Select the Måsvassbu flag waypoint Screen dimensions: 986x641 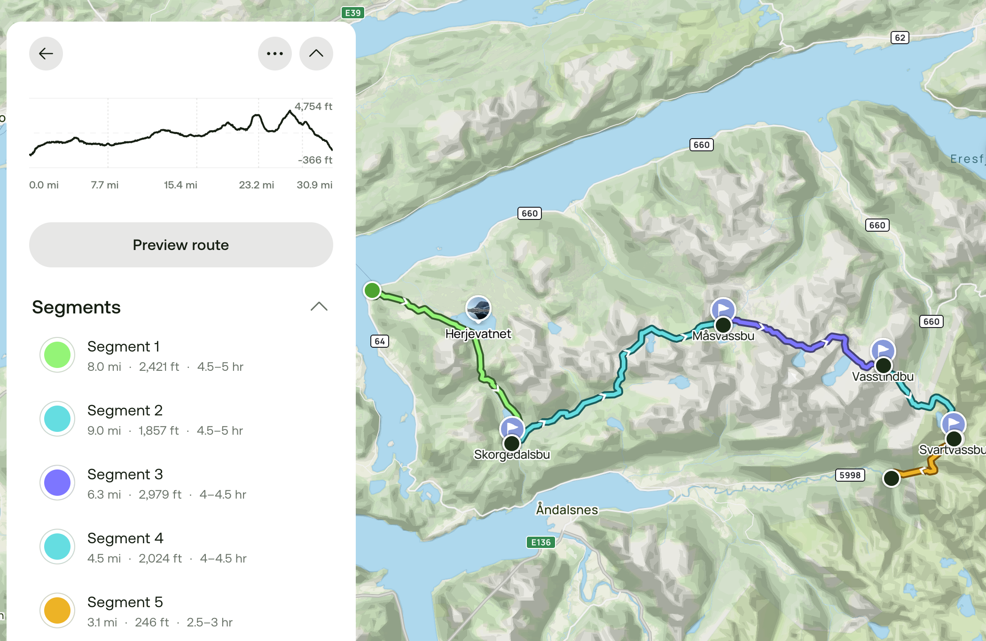tap(723, 309)
